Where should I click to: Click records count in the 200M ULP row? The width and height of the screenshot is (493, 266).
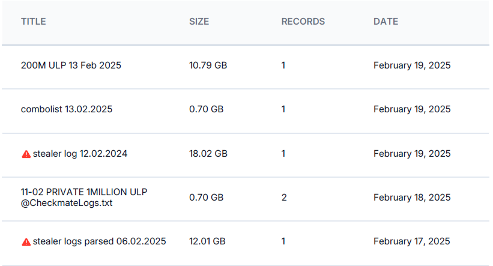click(283, 65)
